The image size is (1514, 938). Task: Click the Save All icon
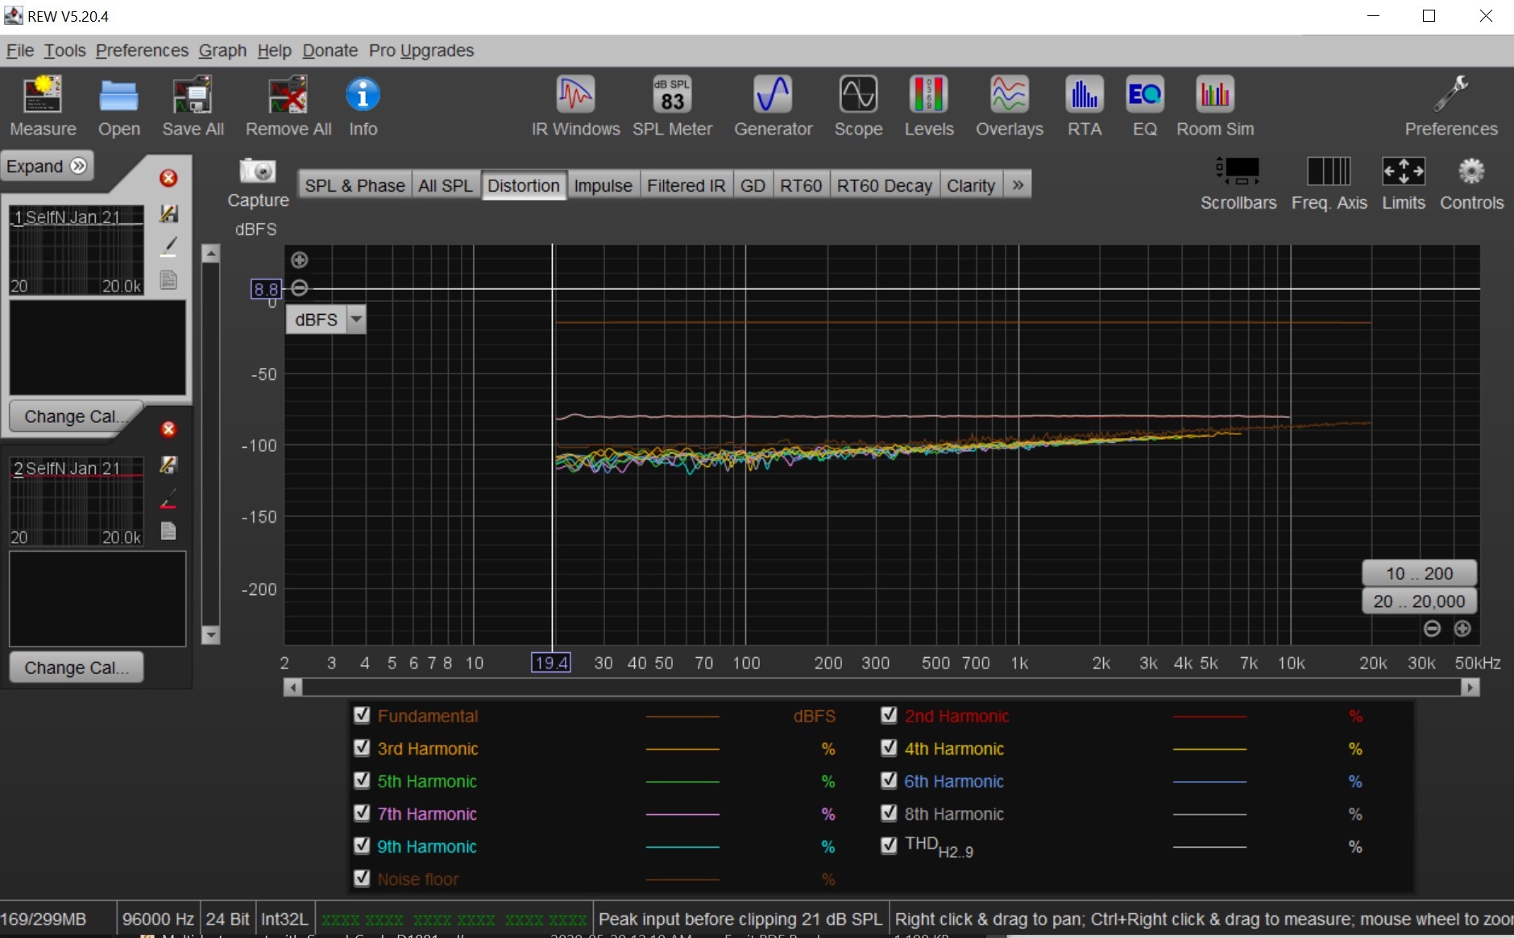pyautogui.click(x=193, y=105)
